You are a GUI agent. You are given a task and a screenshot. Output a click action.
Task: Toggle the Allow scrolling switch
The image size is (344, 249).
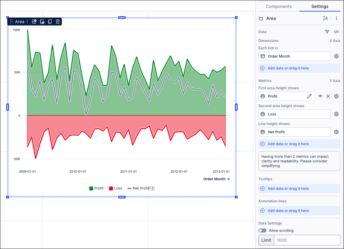(262, 230)
